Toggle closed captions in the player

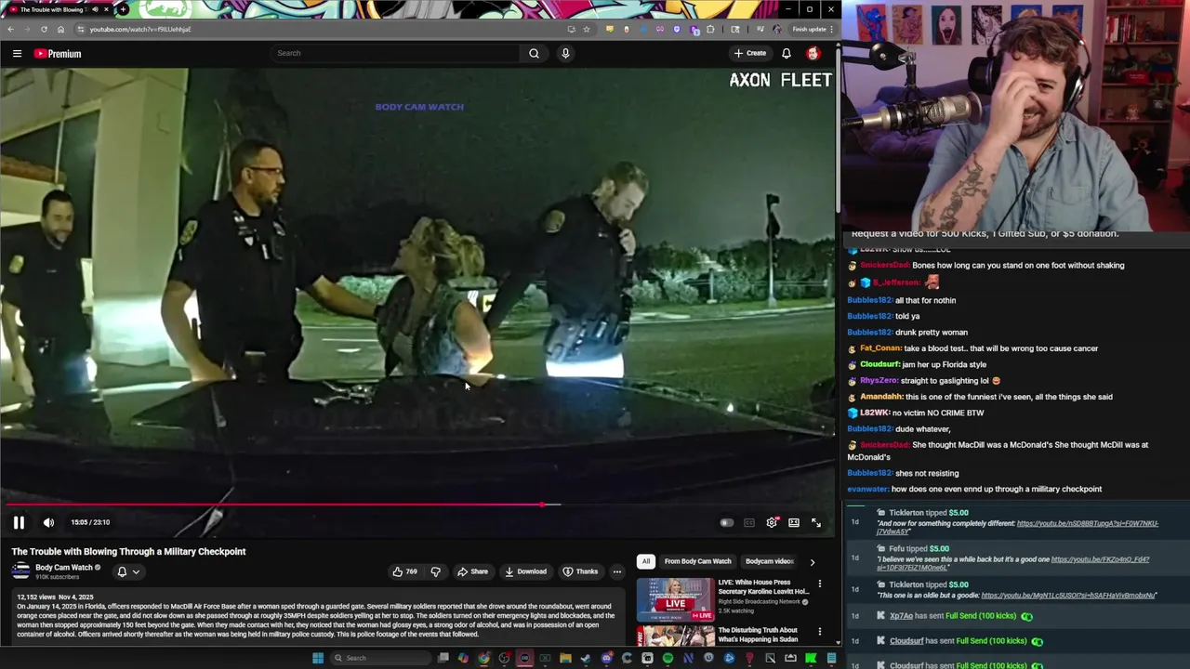click(749, 523)
